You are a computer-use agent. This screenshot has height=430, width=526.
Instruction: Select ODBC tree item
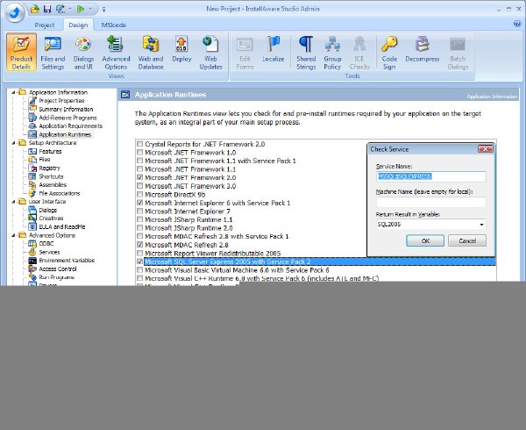point(46,244)
